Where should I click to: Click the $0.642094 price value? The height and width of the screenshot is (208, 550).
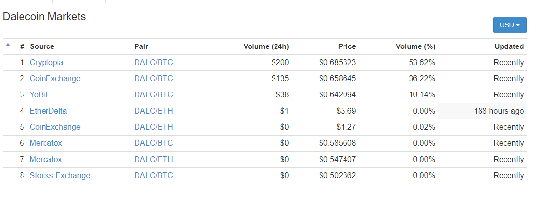338,95
